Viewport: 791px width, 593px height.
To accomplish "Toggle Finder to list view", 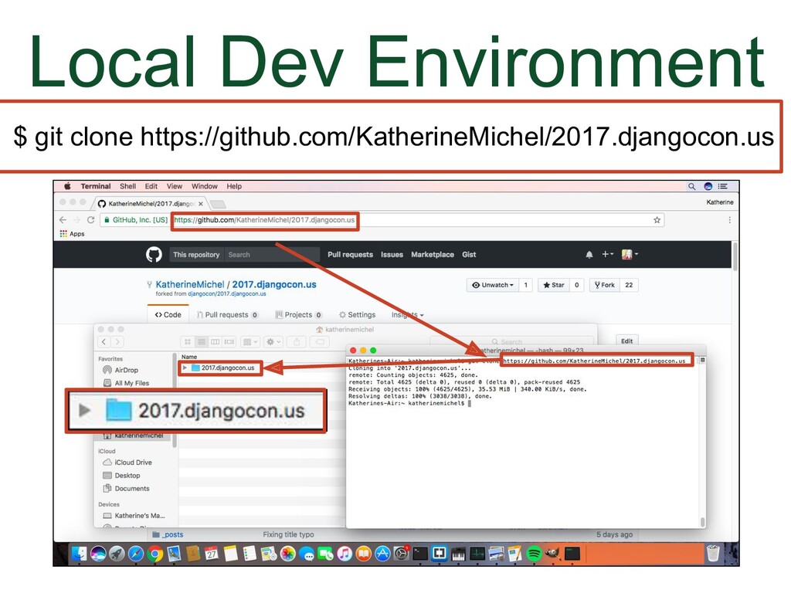I will 201,341.
